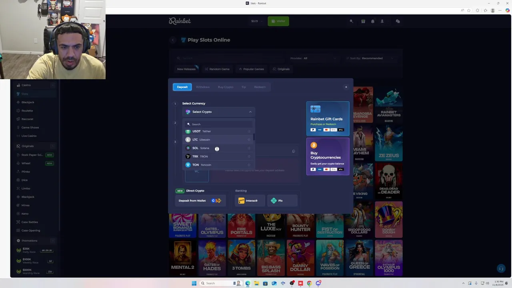Open File Explorer from the taskbar

click(256, 283)
